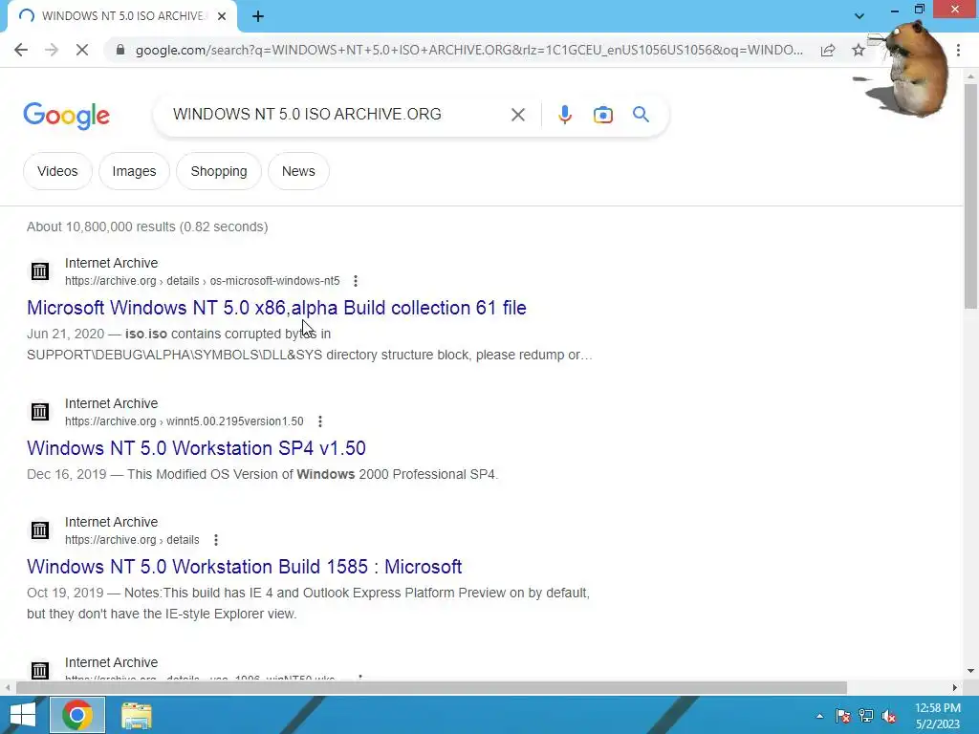Share this page icon in address bar
979x734 pixels.
[828, 50]
